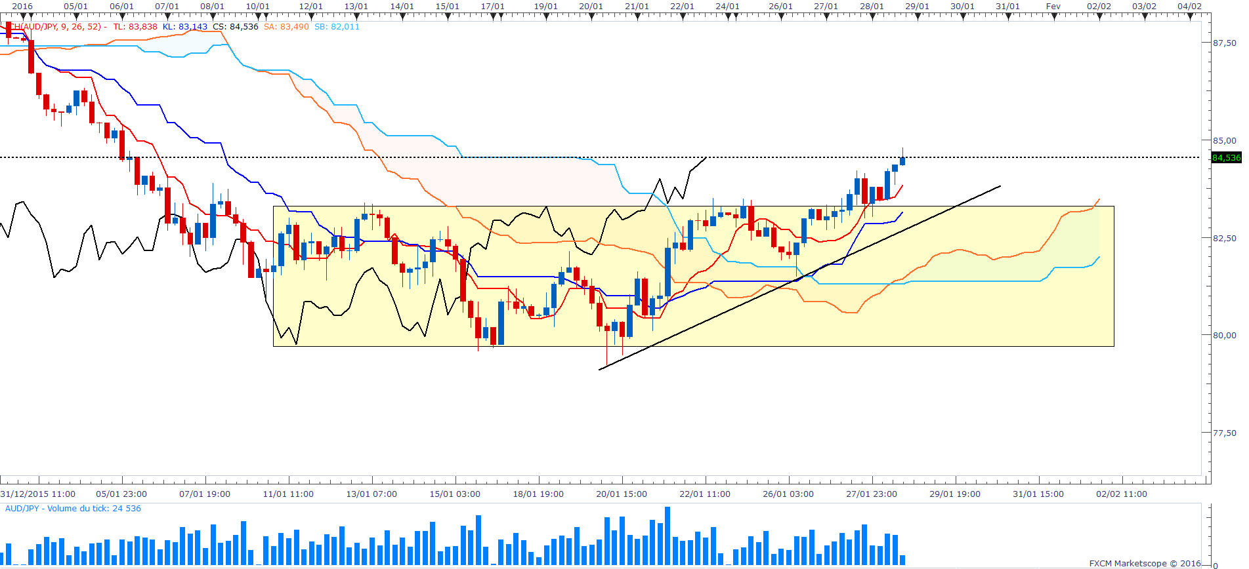
Task: Select the TL: 83,838 legend value
Action: point(135,27)
